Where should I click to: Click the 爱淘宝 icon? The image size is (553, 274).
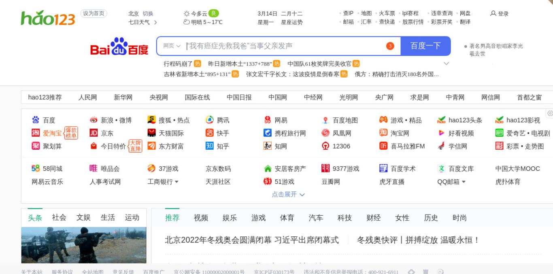[36, 133]
